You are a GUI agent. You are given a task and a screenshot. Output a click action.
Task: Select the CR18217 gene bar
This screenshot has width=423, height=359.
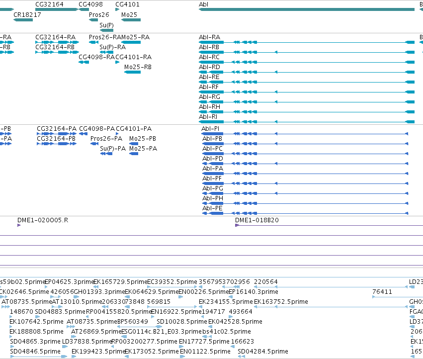(x=23, y=20)
